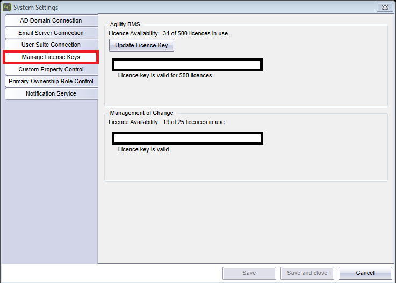
Task: Click the Update Licence Key button
Action: click(141, 45)
